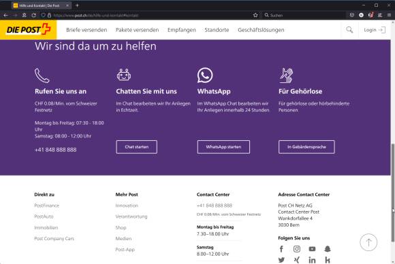The height and width of the screenshot is (264, 395).
Task: Click 'Wankdorfallee 4' address text
Action: [x=296, y=218]
